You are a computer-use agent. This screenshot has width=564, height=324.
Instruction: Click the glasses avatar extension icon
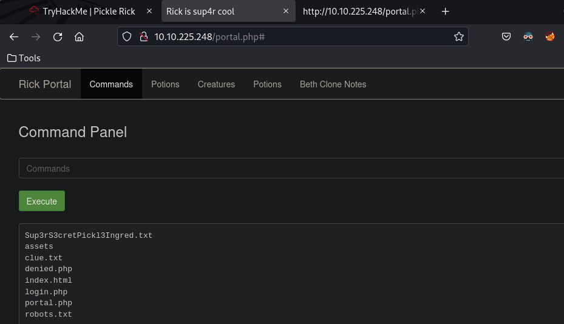[x=528, y=37]
